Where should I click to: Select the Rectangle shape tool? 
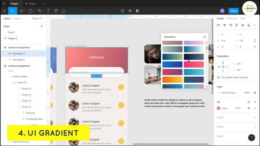30,11
